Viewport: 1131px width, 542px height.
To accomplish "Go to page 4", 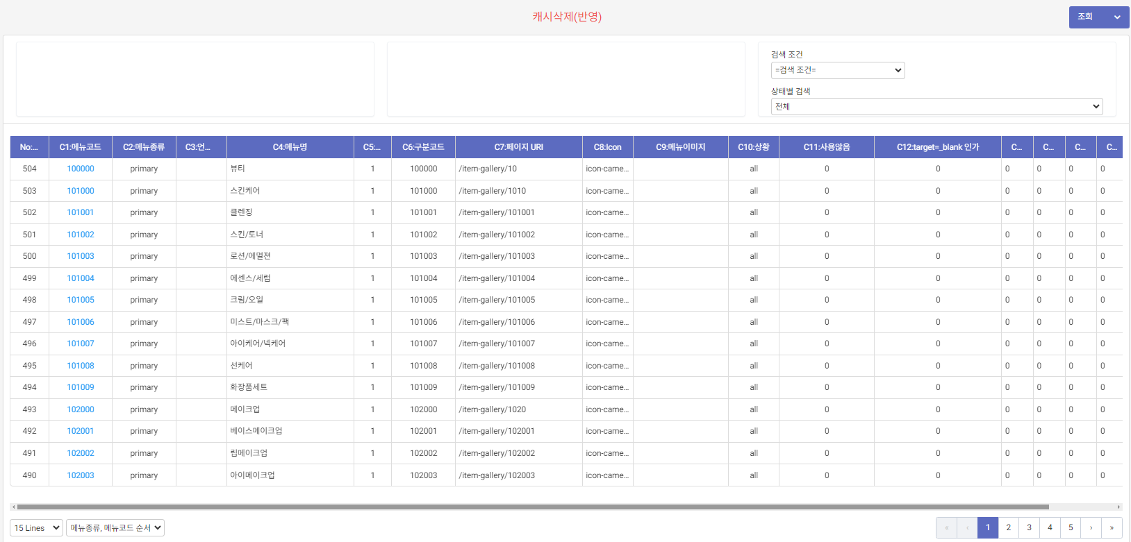I will (1050, 527).
